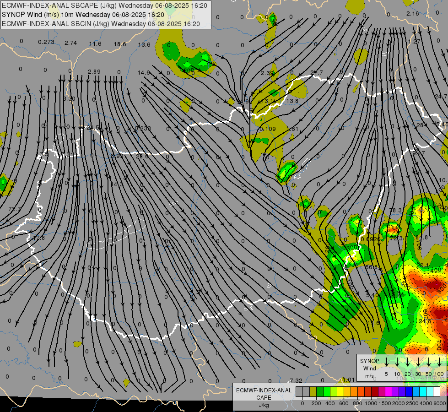Pick the lime yellow-green CAPE legend swatch
This screenshot has width=448, height=412.
click(334, 391)
